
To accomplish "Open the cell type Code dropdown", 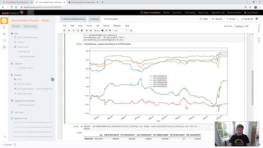I will [120, 30].
